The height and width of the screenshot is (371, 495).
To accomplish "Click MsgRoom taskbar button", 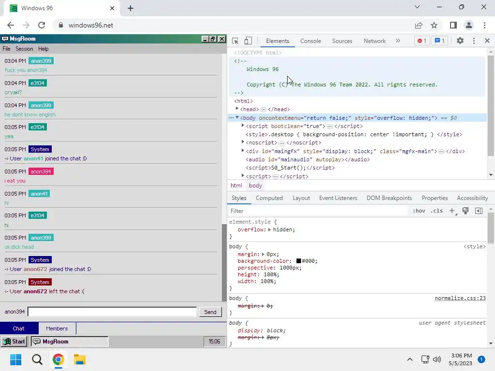I will point(70,342).
